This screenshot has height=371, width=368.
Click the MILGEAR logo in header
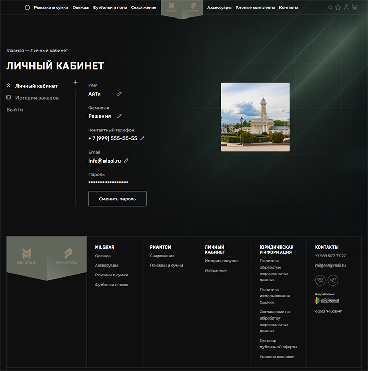(171, 7)
